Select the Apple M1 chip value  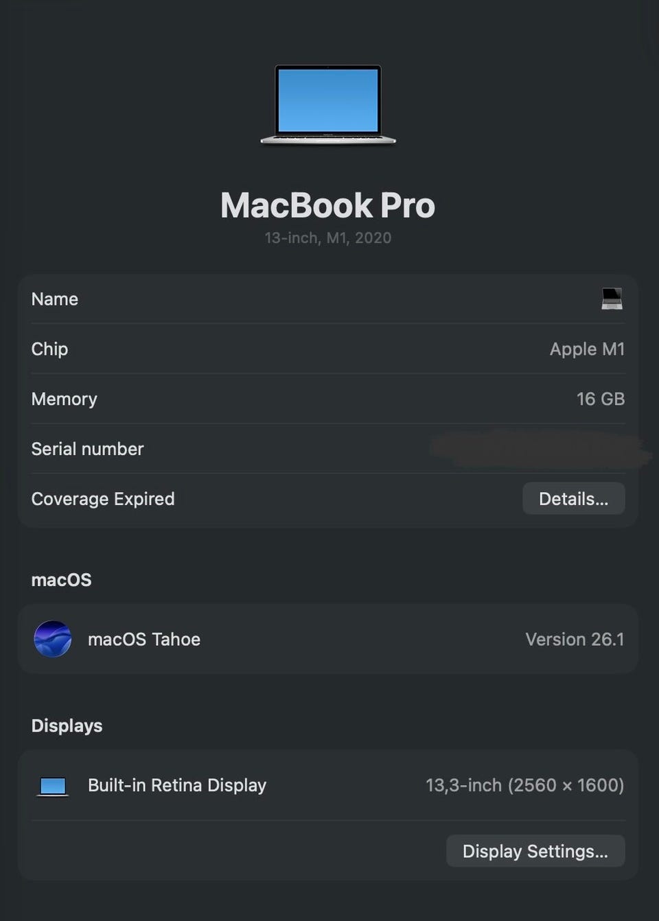[587, 349]
